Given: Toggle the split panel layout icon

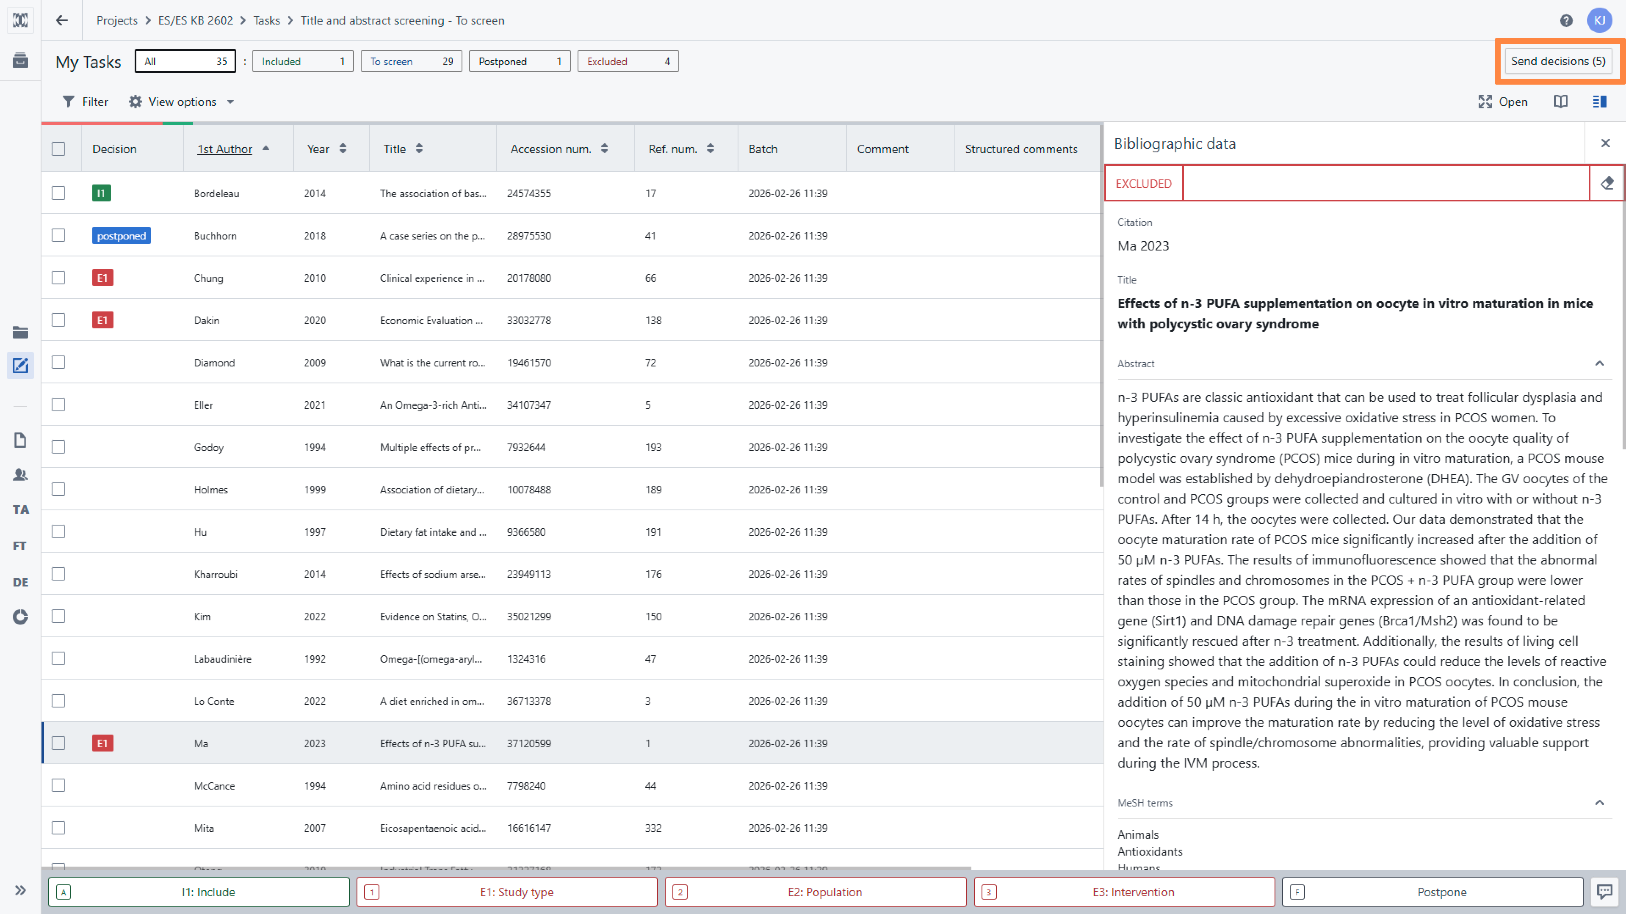Looking at the screenshot, I should pos(1599,102).
